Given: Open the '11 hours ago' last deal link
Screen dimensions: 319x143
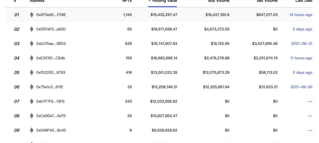Looking at the screenshot, I should (x=301, y=58).
